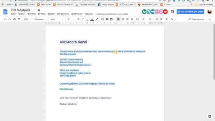Image resolution: width=215 pixels, height=121 pixels.
Task: Center-align the text
Action: [x=123, y=19]
